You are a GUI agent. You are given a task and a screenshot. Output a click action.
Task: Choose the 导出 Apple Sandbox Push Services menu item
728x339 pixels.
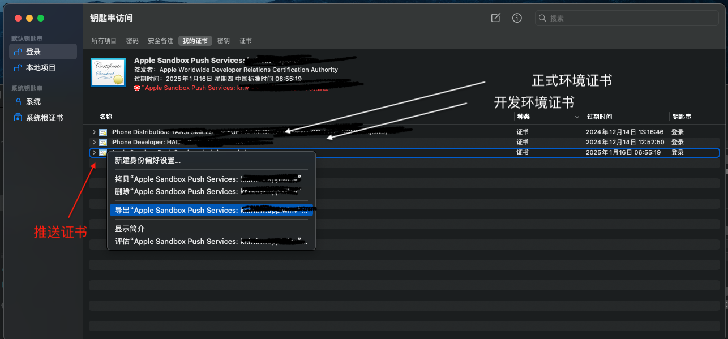point(211,210)
